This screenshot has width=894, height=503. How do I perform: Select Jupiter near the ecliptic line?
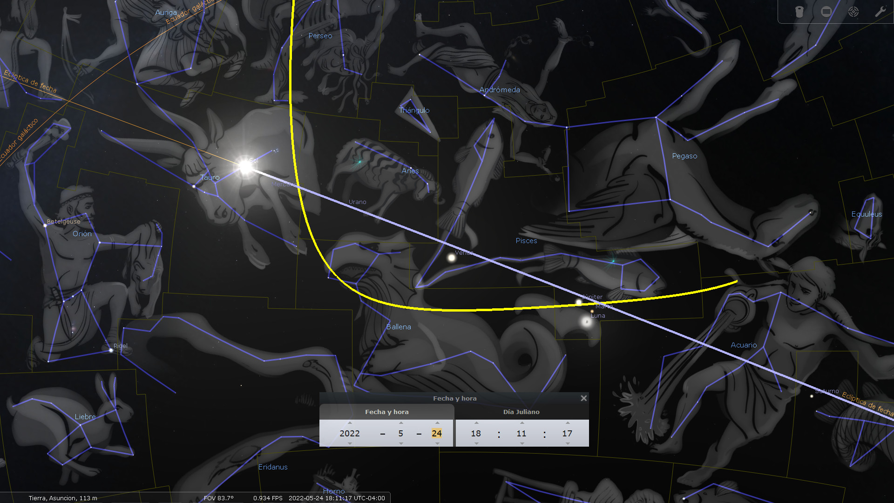[579, 302]
